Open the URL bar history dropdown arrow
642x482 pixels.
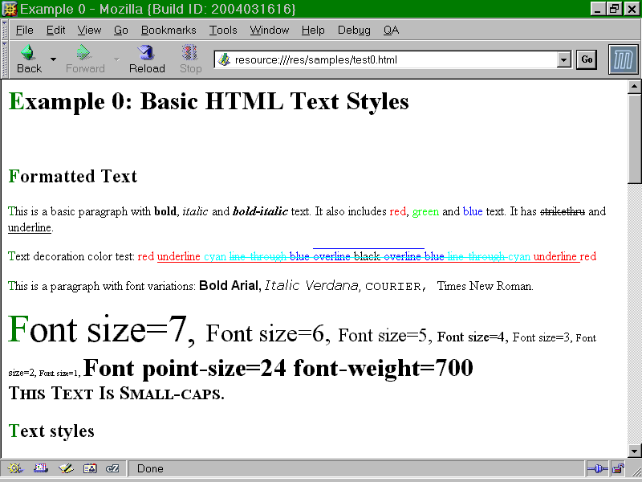point(563,59)
